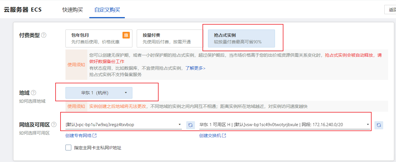
Task: Click external link icon after 创建交换机
Action: click(224, 136)
